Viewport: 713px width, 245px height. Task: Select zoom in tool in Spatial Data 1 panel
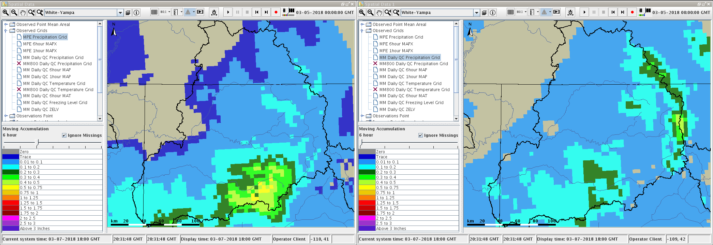coord(362,13)
